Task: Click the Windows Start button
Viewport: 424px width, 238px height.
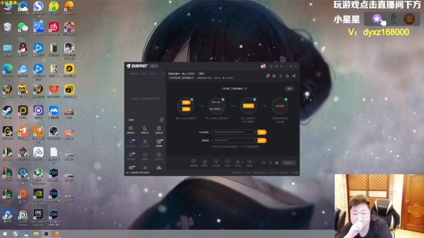Action: click(x=5, y=234)
